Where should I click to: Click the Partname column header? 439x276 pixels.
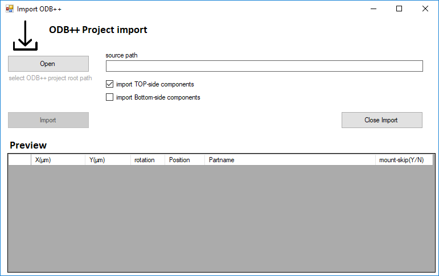290,160
